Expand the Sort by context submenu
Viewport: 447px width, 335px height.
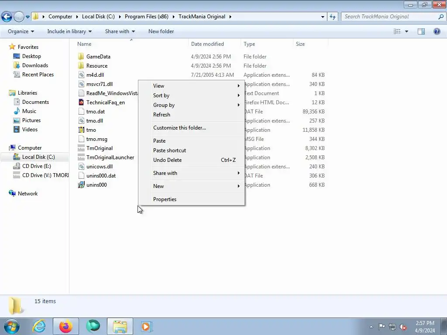click(x=197, y=96)
